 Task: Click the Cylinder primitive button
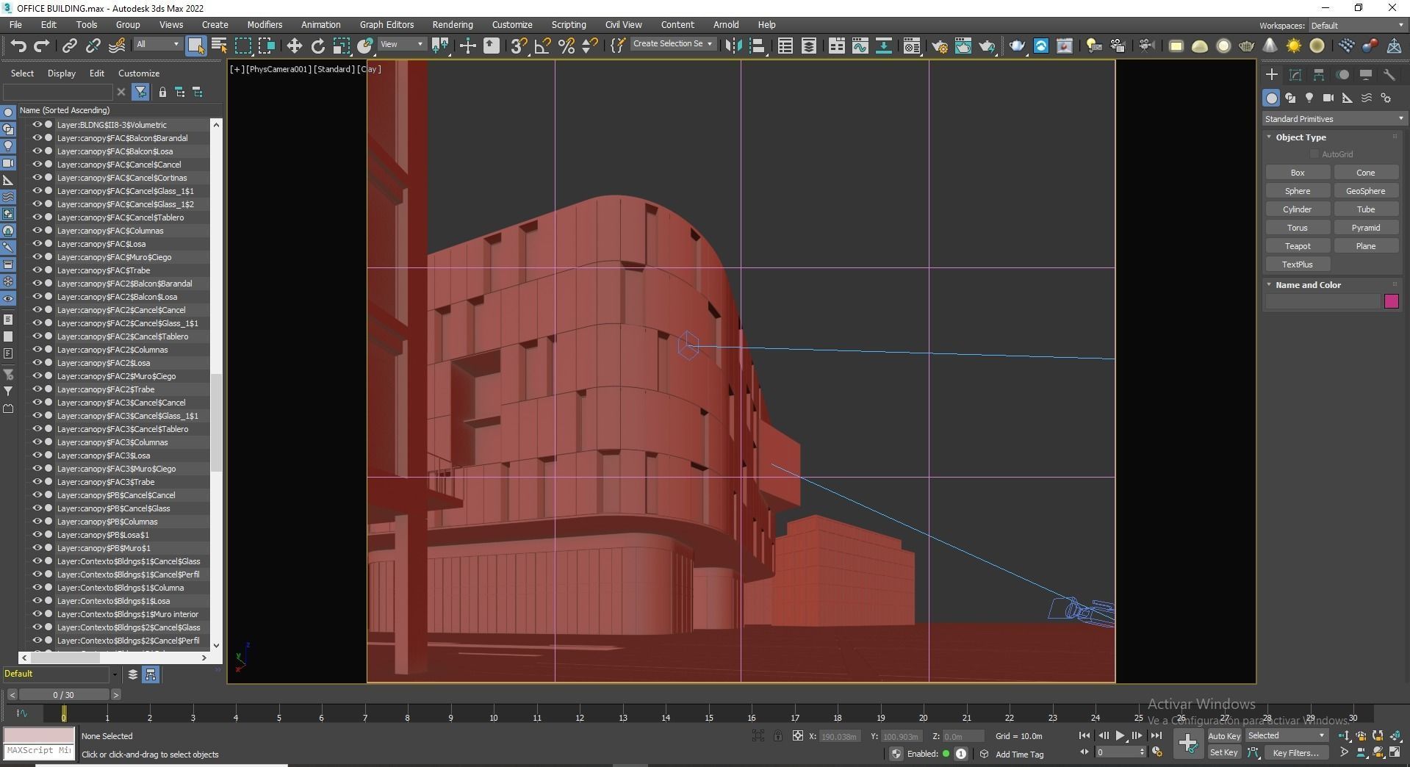pos(1297,209)
